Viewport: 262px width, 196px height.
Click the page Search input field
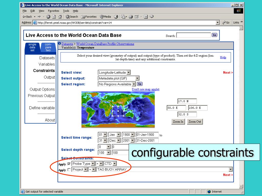tap(194, 35)
